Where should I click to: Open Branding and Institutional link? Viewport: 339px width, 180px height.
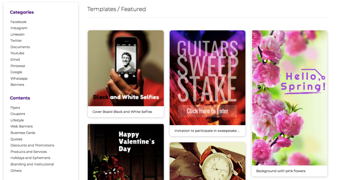coord(32,164)
